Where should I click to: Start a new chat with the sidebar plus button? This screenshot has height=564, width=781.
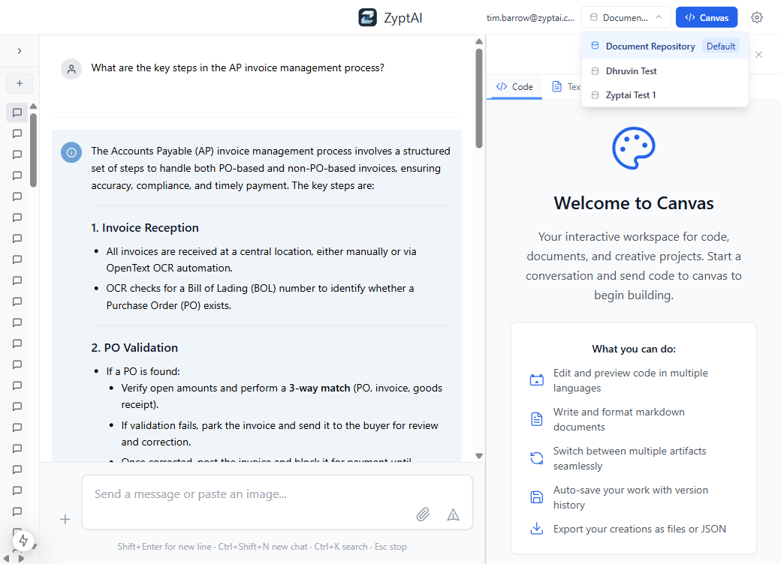click(20, 83)
